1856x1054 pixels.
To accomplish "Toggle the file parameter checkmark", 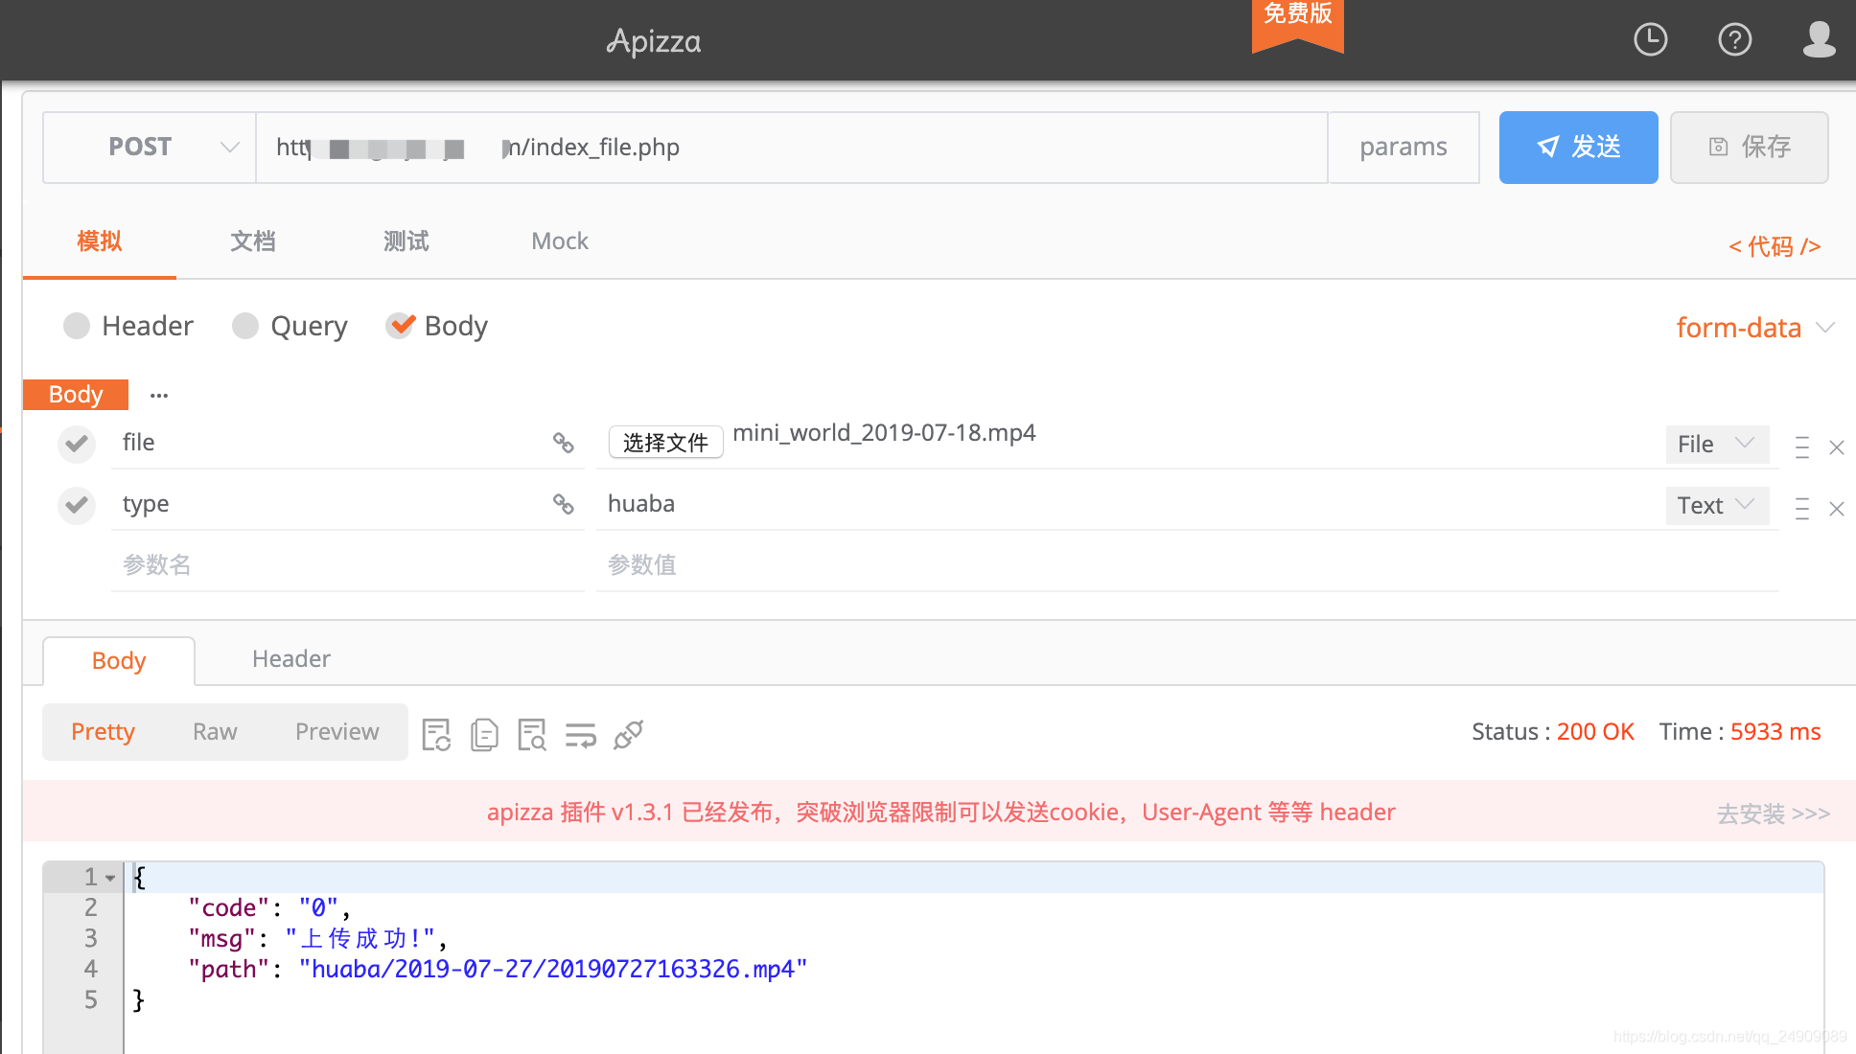I will click(x=77, y=444).
